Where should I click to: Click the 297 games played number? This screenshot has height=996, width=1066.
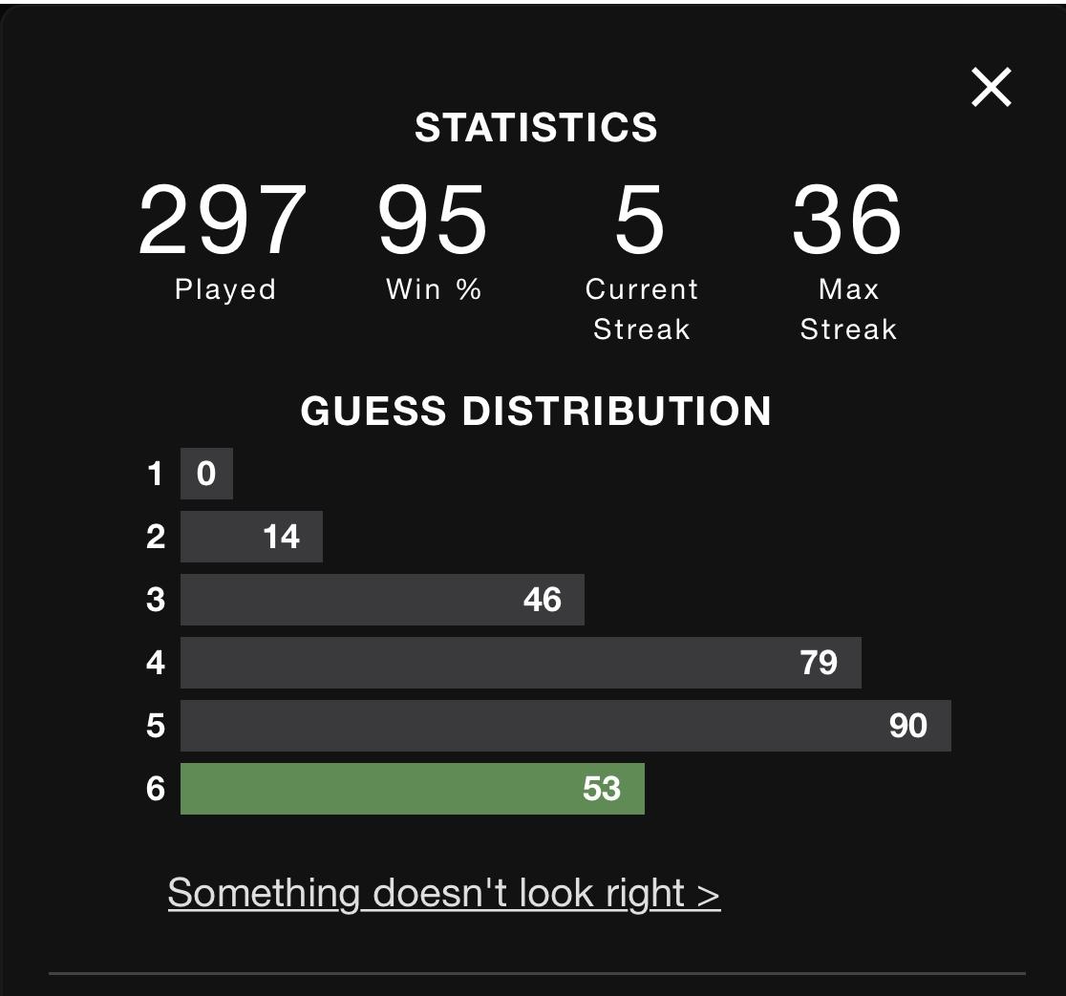point(223,222)
